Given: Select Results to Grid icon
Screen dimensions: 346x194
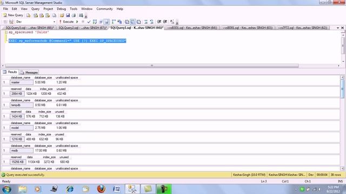Looking at the screenshot, I should coord(132,22).
